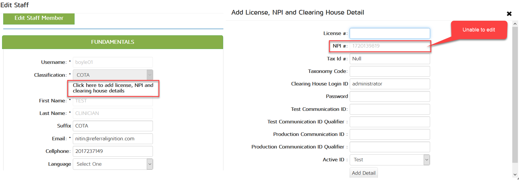This screenshot has height=180, width=519.
Task: Click the Email input field
Action: click(x=113, y=139)
